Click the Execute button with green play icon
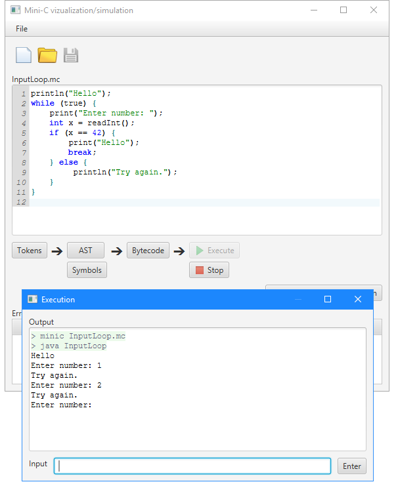The image size is (398, 486). coord(215,251)
